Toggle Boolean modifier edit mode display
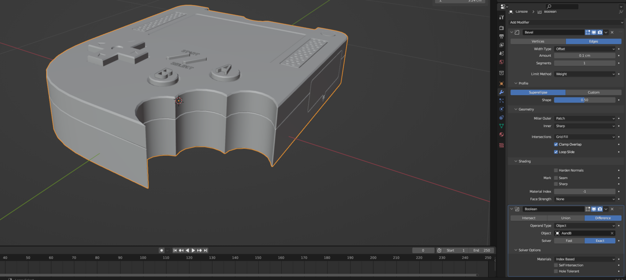 point(588,209)
